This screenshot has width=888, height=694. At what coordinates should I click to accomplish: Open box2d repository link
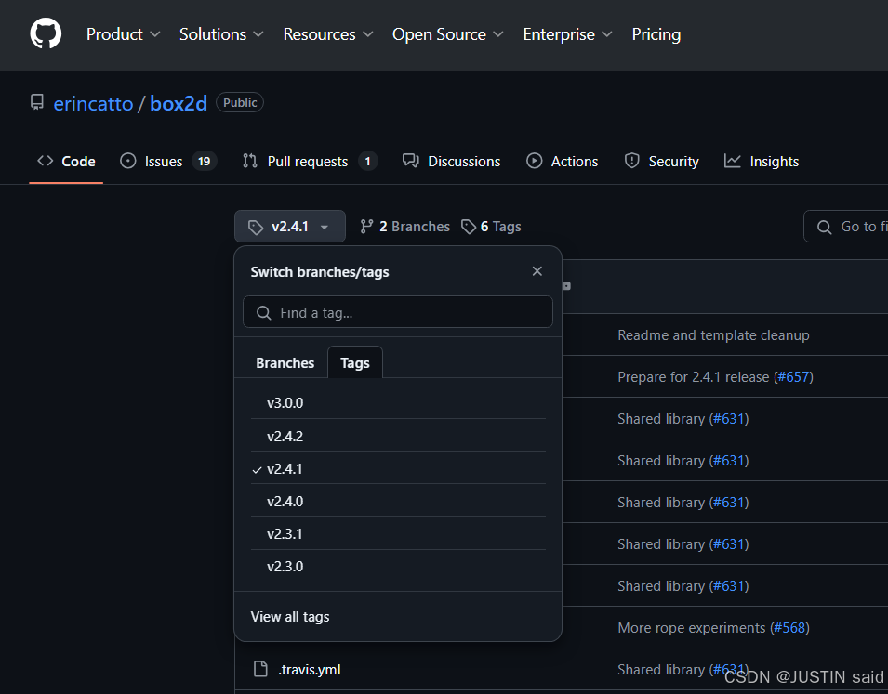[x=179, y=104]
